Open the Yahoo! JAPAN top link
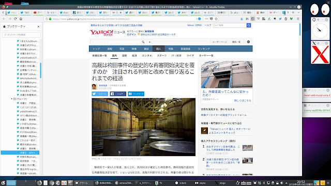331x186 pixels. point(194,25)
